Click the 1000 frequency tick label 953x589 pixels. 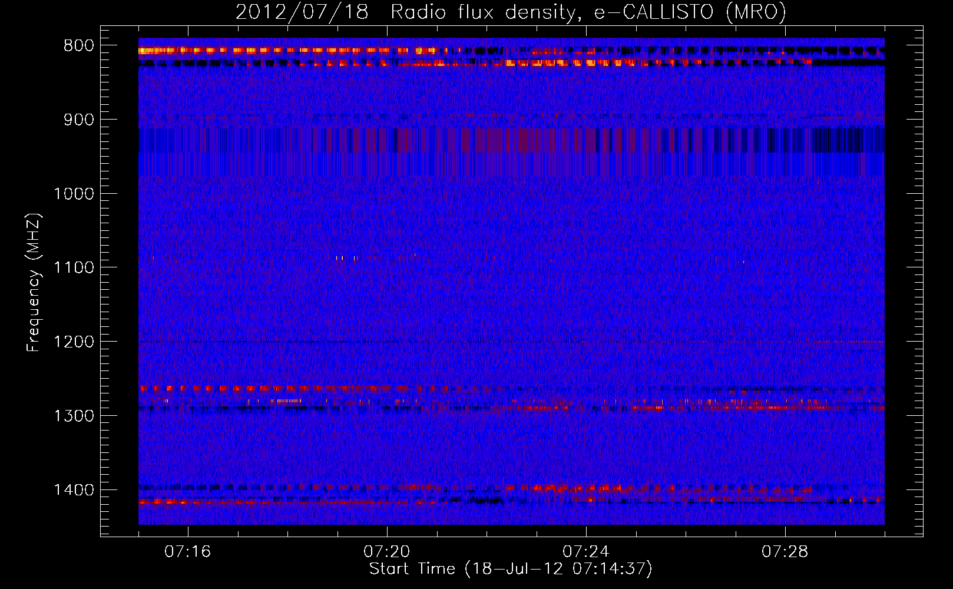point(74,194)
